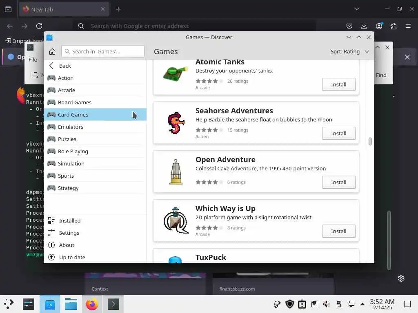
Task: Click the Open Adventure lantern icon
Action: 176,172
